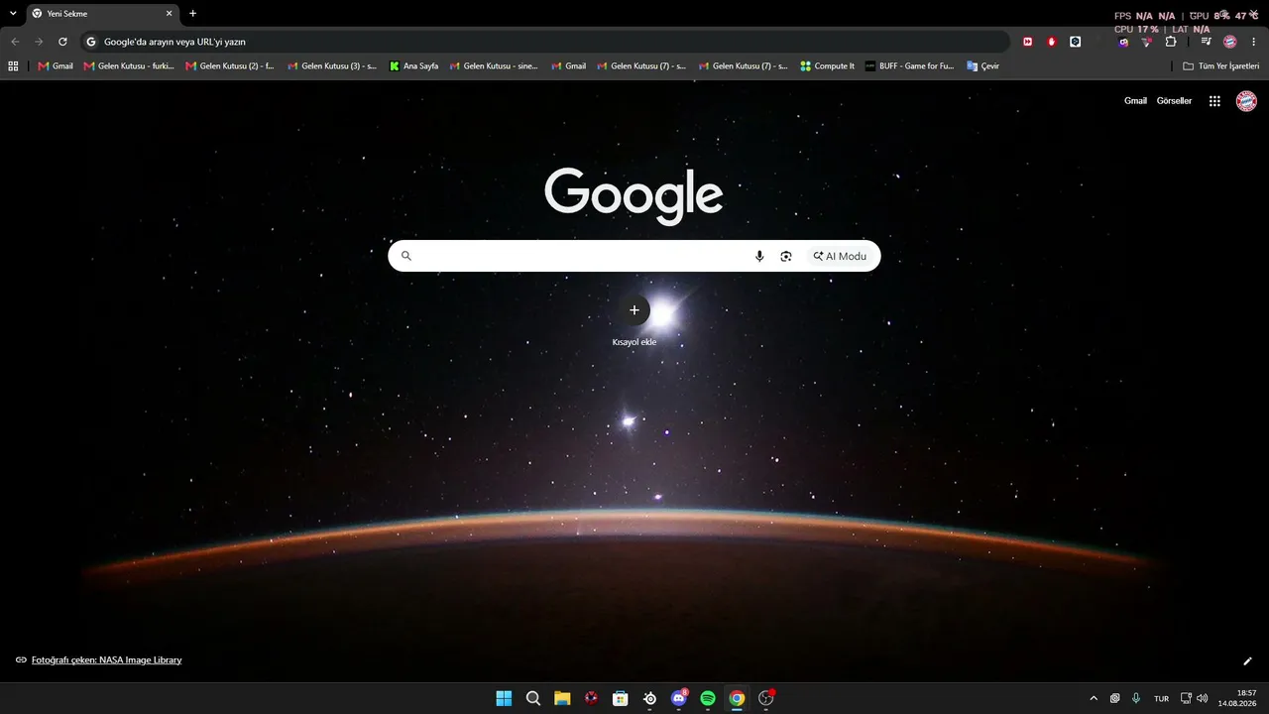Open the NASA Image Library photo credit link

pyautogui.click(x=106, y=659)
